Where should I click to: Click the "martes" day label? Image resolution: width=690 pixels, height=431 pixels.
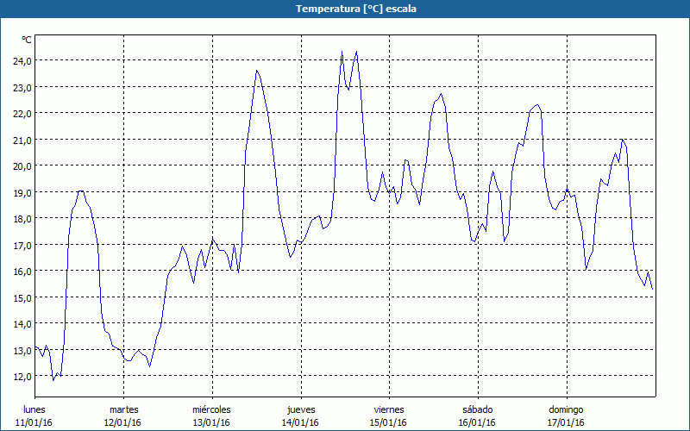click(123, 409)
